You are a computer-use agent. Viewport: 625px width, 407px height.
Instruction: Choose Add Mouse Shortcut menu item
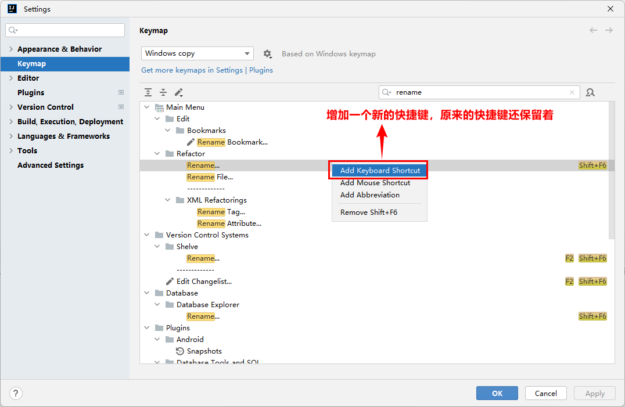(375, 183)
